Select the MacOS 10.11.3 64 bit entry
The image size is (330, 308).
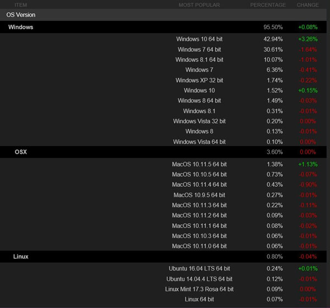pos(199,205)
